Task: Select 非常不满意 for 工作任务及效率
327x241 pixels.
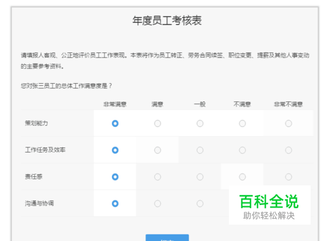Action: [x=288, y=150]
